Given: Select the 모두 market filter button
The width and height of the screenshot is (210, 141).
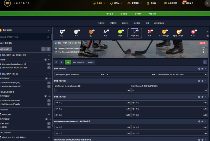Looking at the screenshot, I should (68, 62).
